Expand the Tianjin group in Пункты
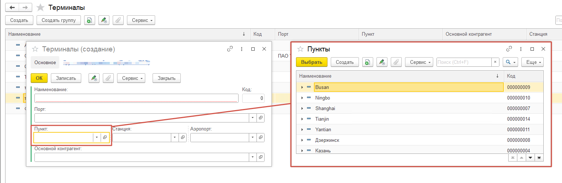Screen dimensions: 562x183 tap(302, 119)
